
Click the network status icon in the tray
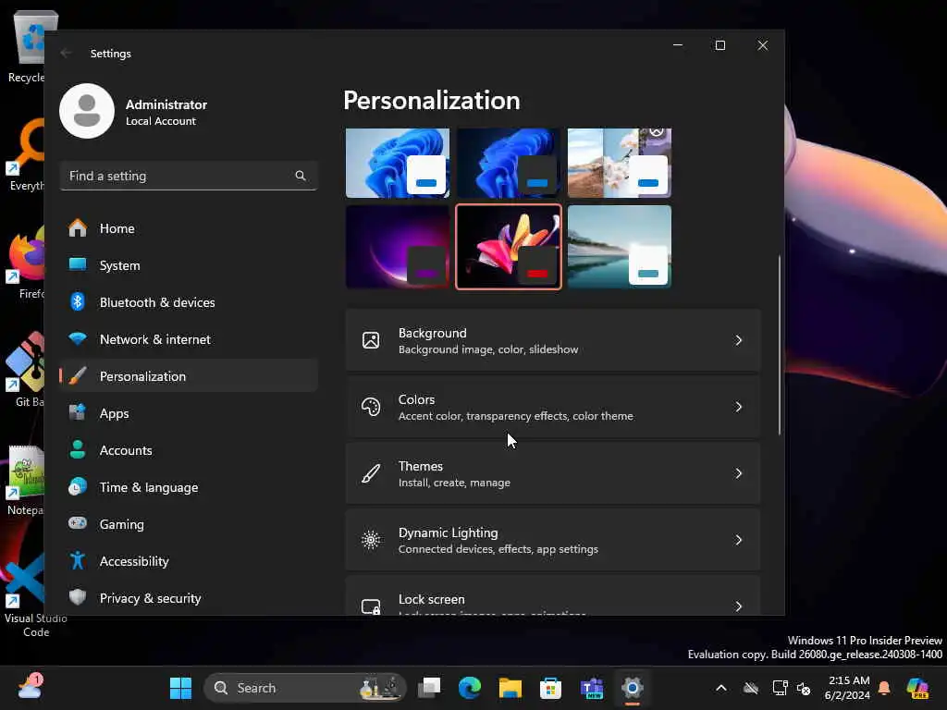pyautogui.click(x=780, y=688)
